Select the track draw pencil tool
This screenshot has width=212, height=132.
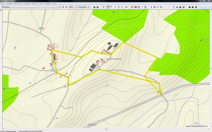(132, 7)
